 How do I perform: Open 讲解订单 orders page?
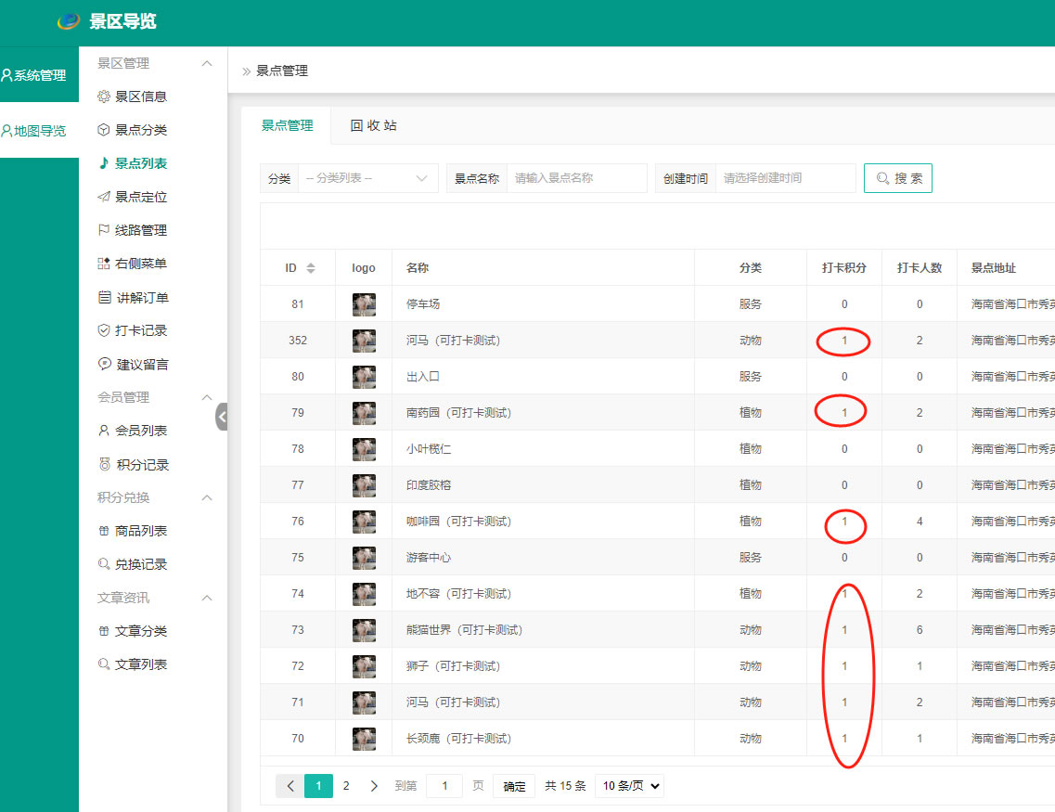pyautogui.click(x=141, y=298)
